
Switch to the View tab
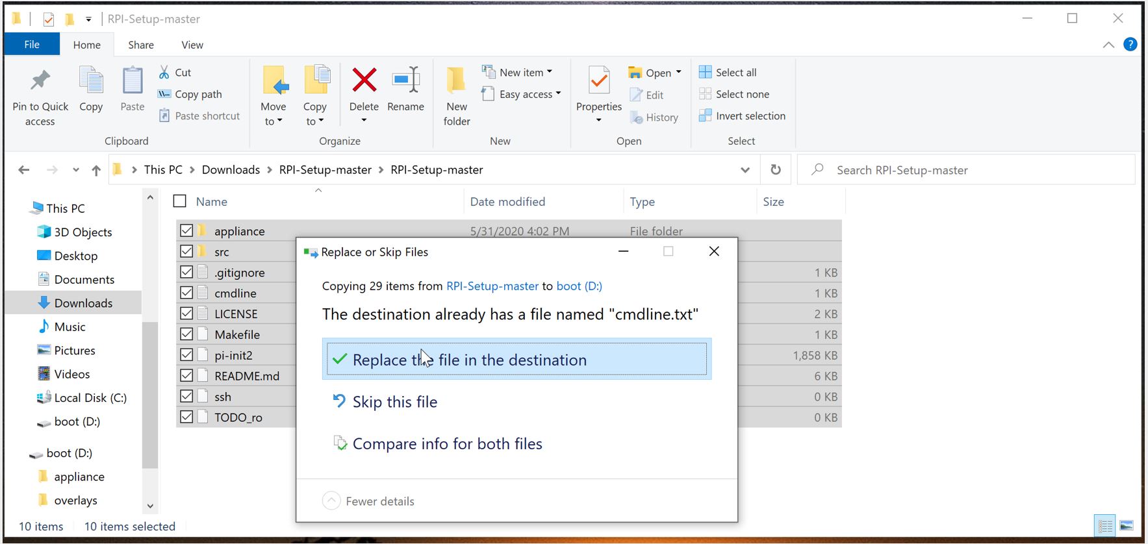pos(192,45)
